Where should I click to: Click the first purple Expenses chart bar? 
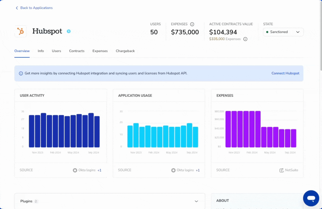pyautogui.click(x=228, y=129)
